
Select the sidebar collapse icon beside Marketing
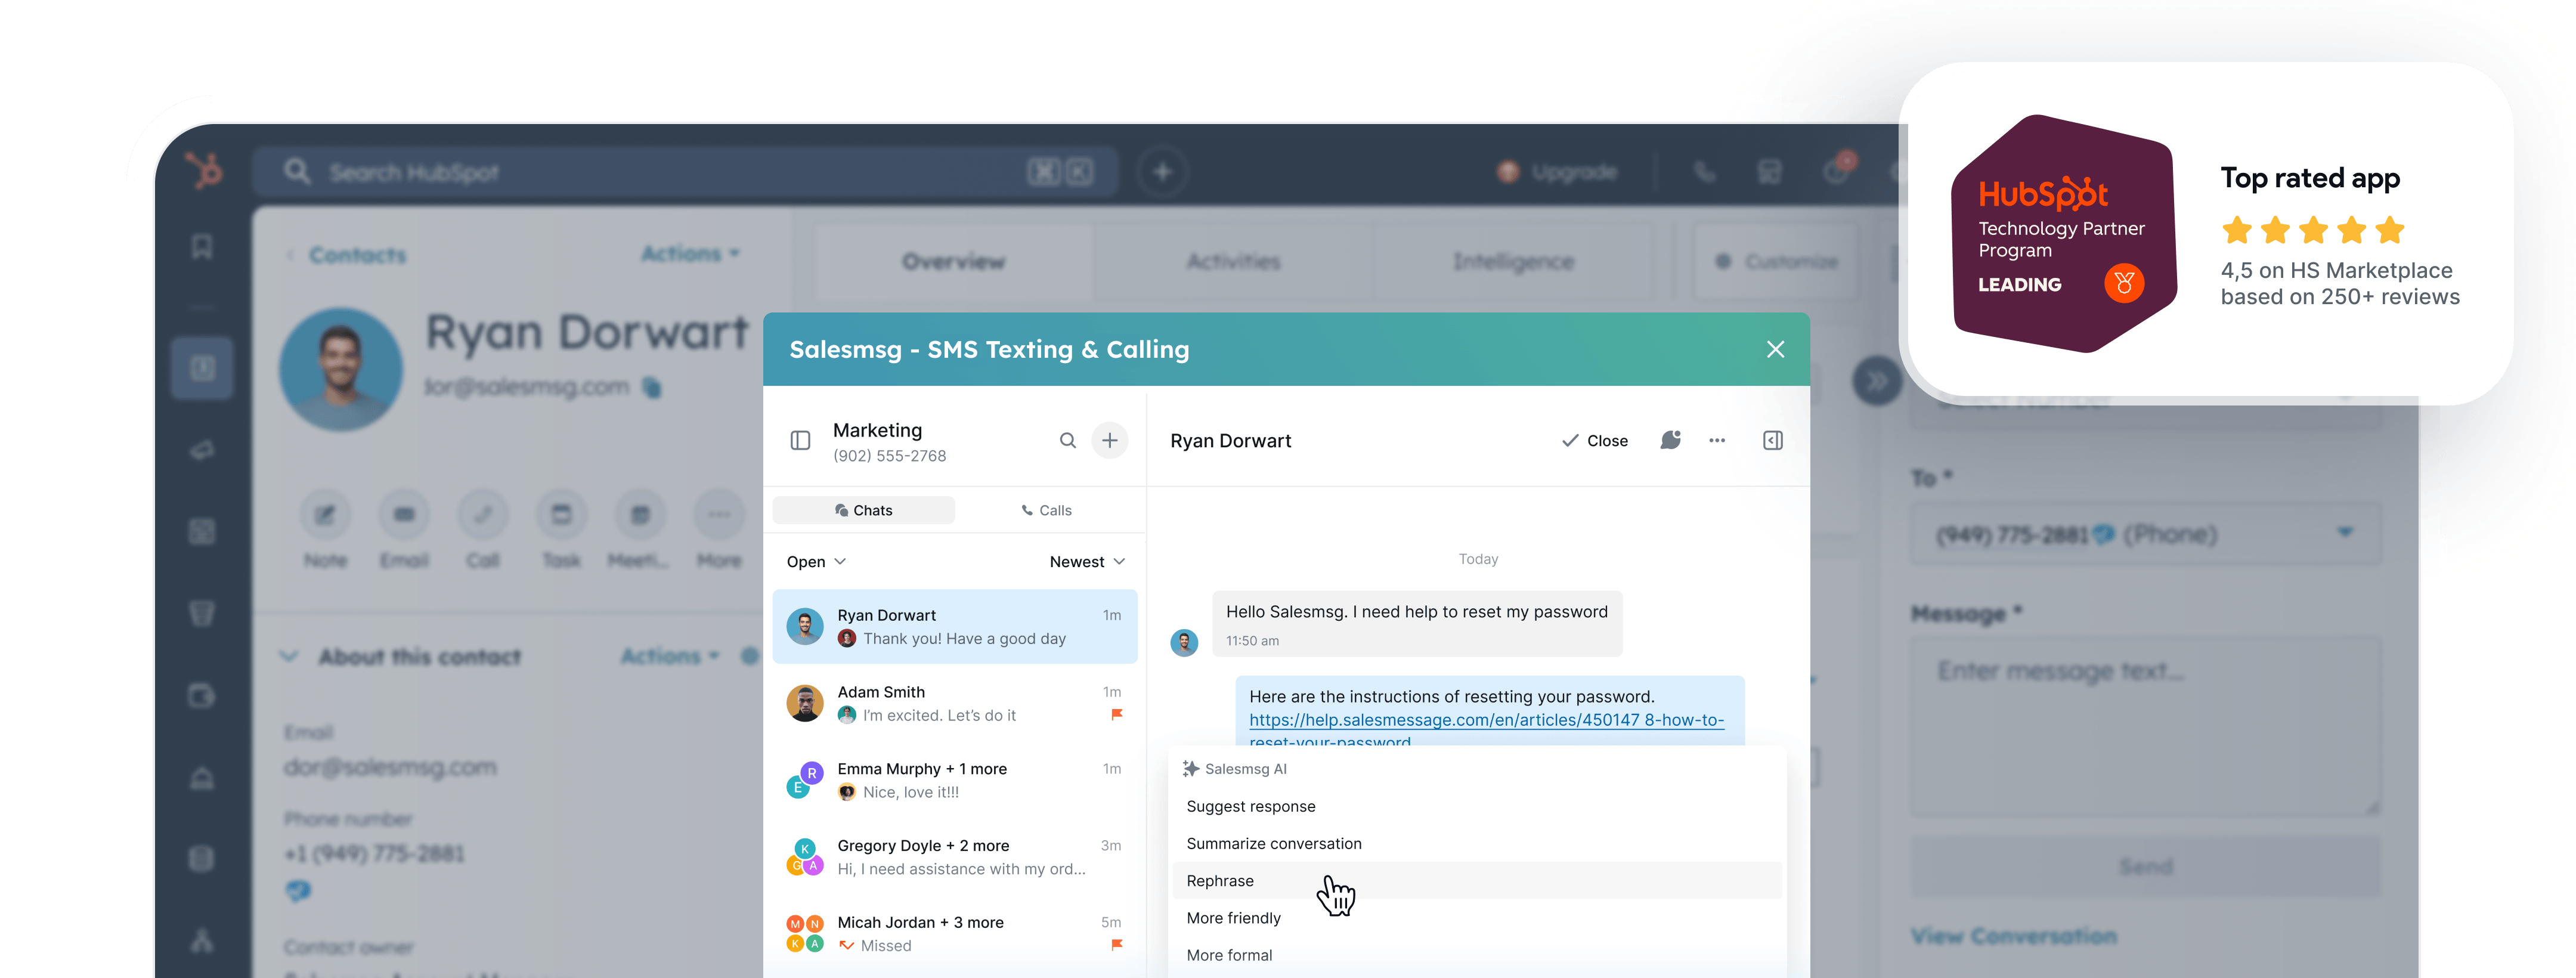click(800, 440)
